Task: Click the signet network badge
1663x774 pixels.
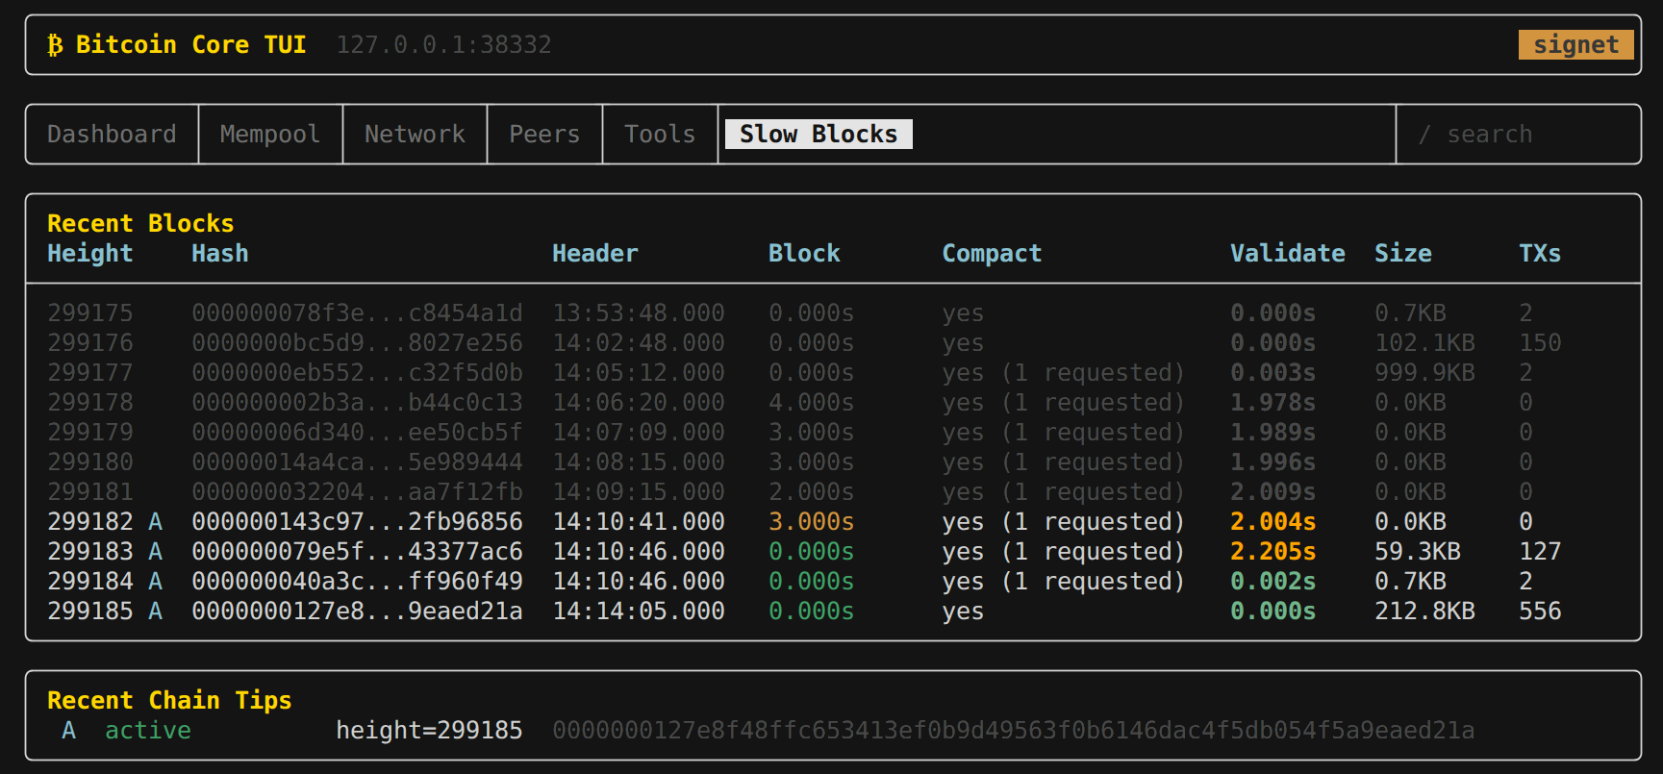Action: click(1575, 45)
